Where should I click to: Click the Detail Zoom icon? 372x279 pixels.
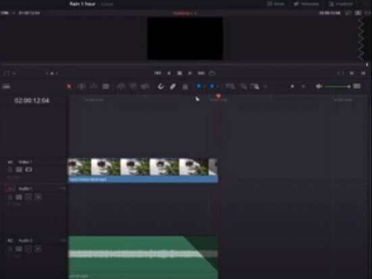point(243,86)
